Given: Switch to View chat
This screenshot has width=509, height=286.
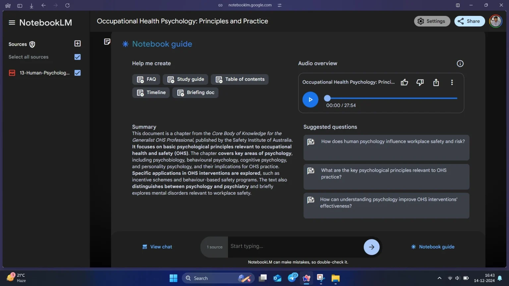Looking at the screenshot, I should pyautogui.click(x=157, y=247).
